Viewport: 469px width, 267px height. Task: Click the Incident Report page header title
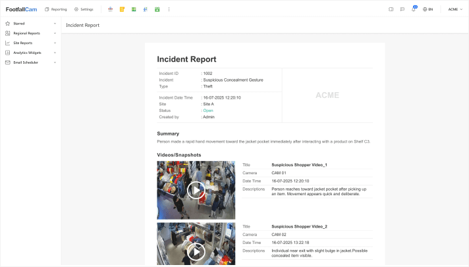82,25
